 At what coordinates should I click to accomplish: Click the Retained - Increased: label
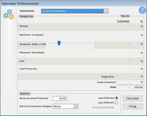point(31,35)
